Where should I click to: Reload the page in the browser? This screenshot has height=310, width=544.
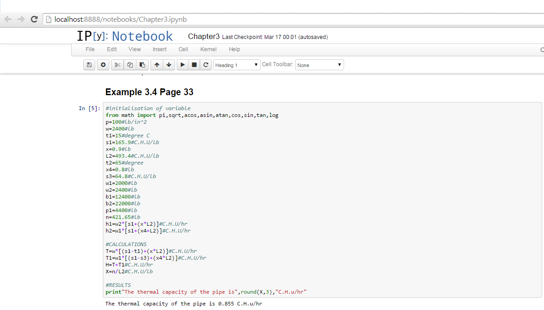[x=34, y=19]
